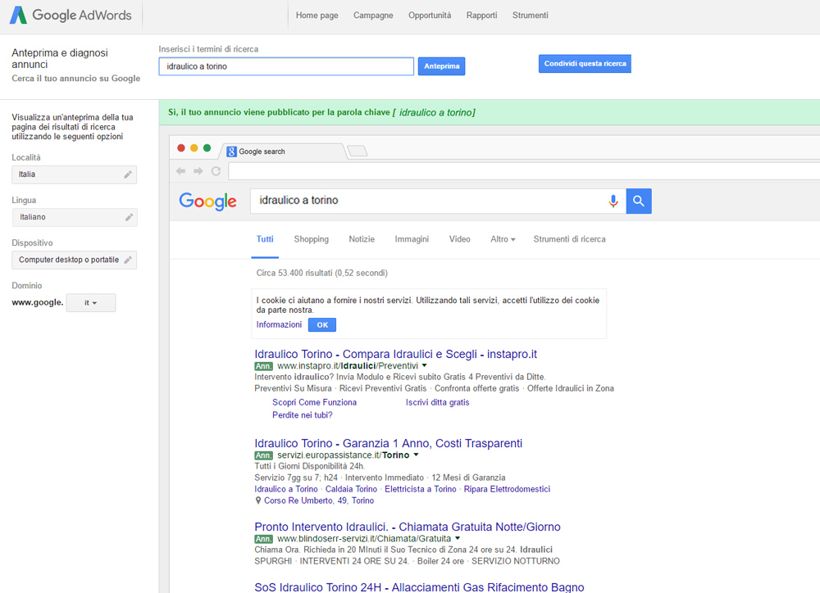The image size is (820, 593).
Task: Switch to the Video tab
Action: (x=460, y=239)
